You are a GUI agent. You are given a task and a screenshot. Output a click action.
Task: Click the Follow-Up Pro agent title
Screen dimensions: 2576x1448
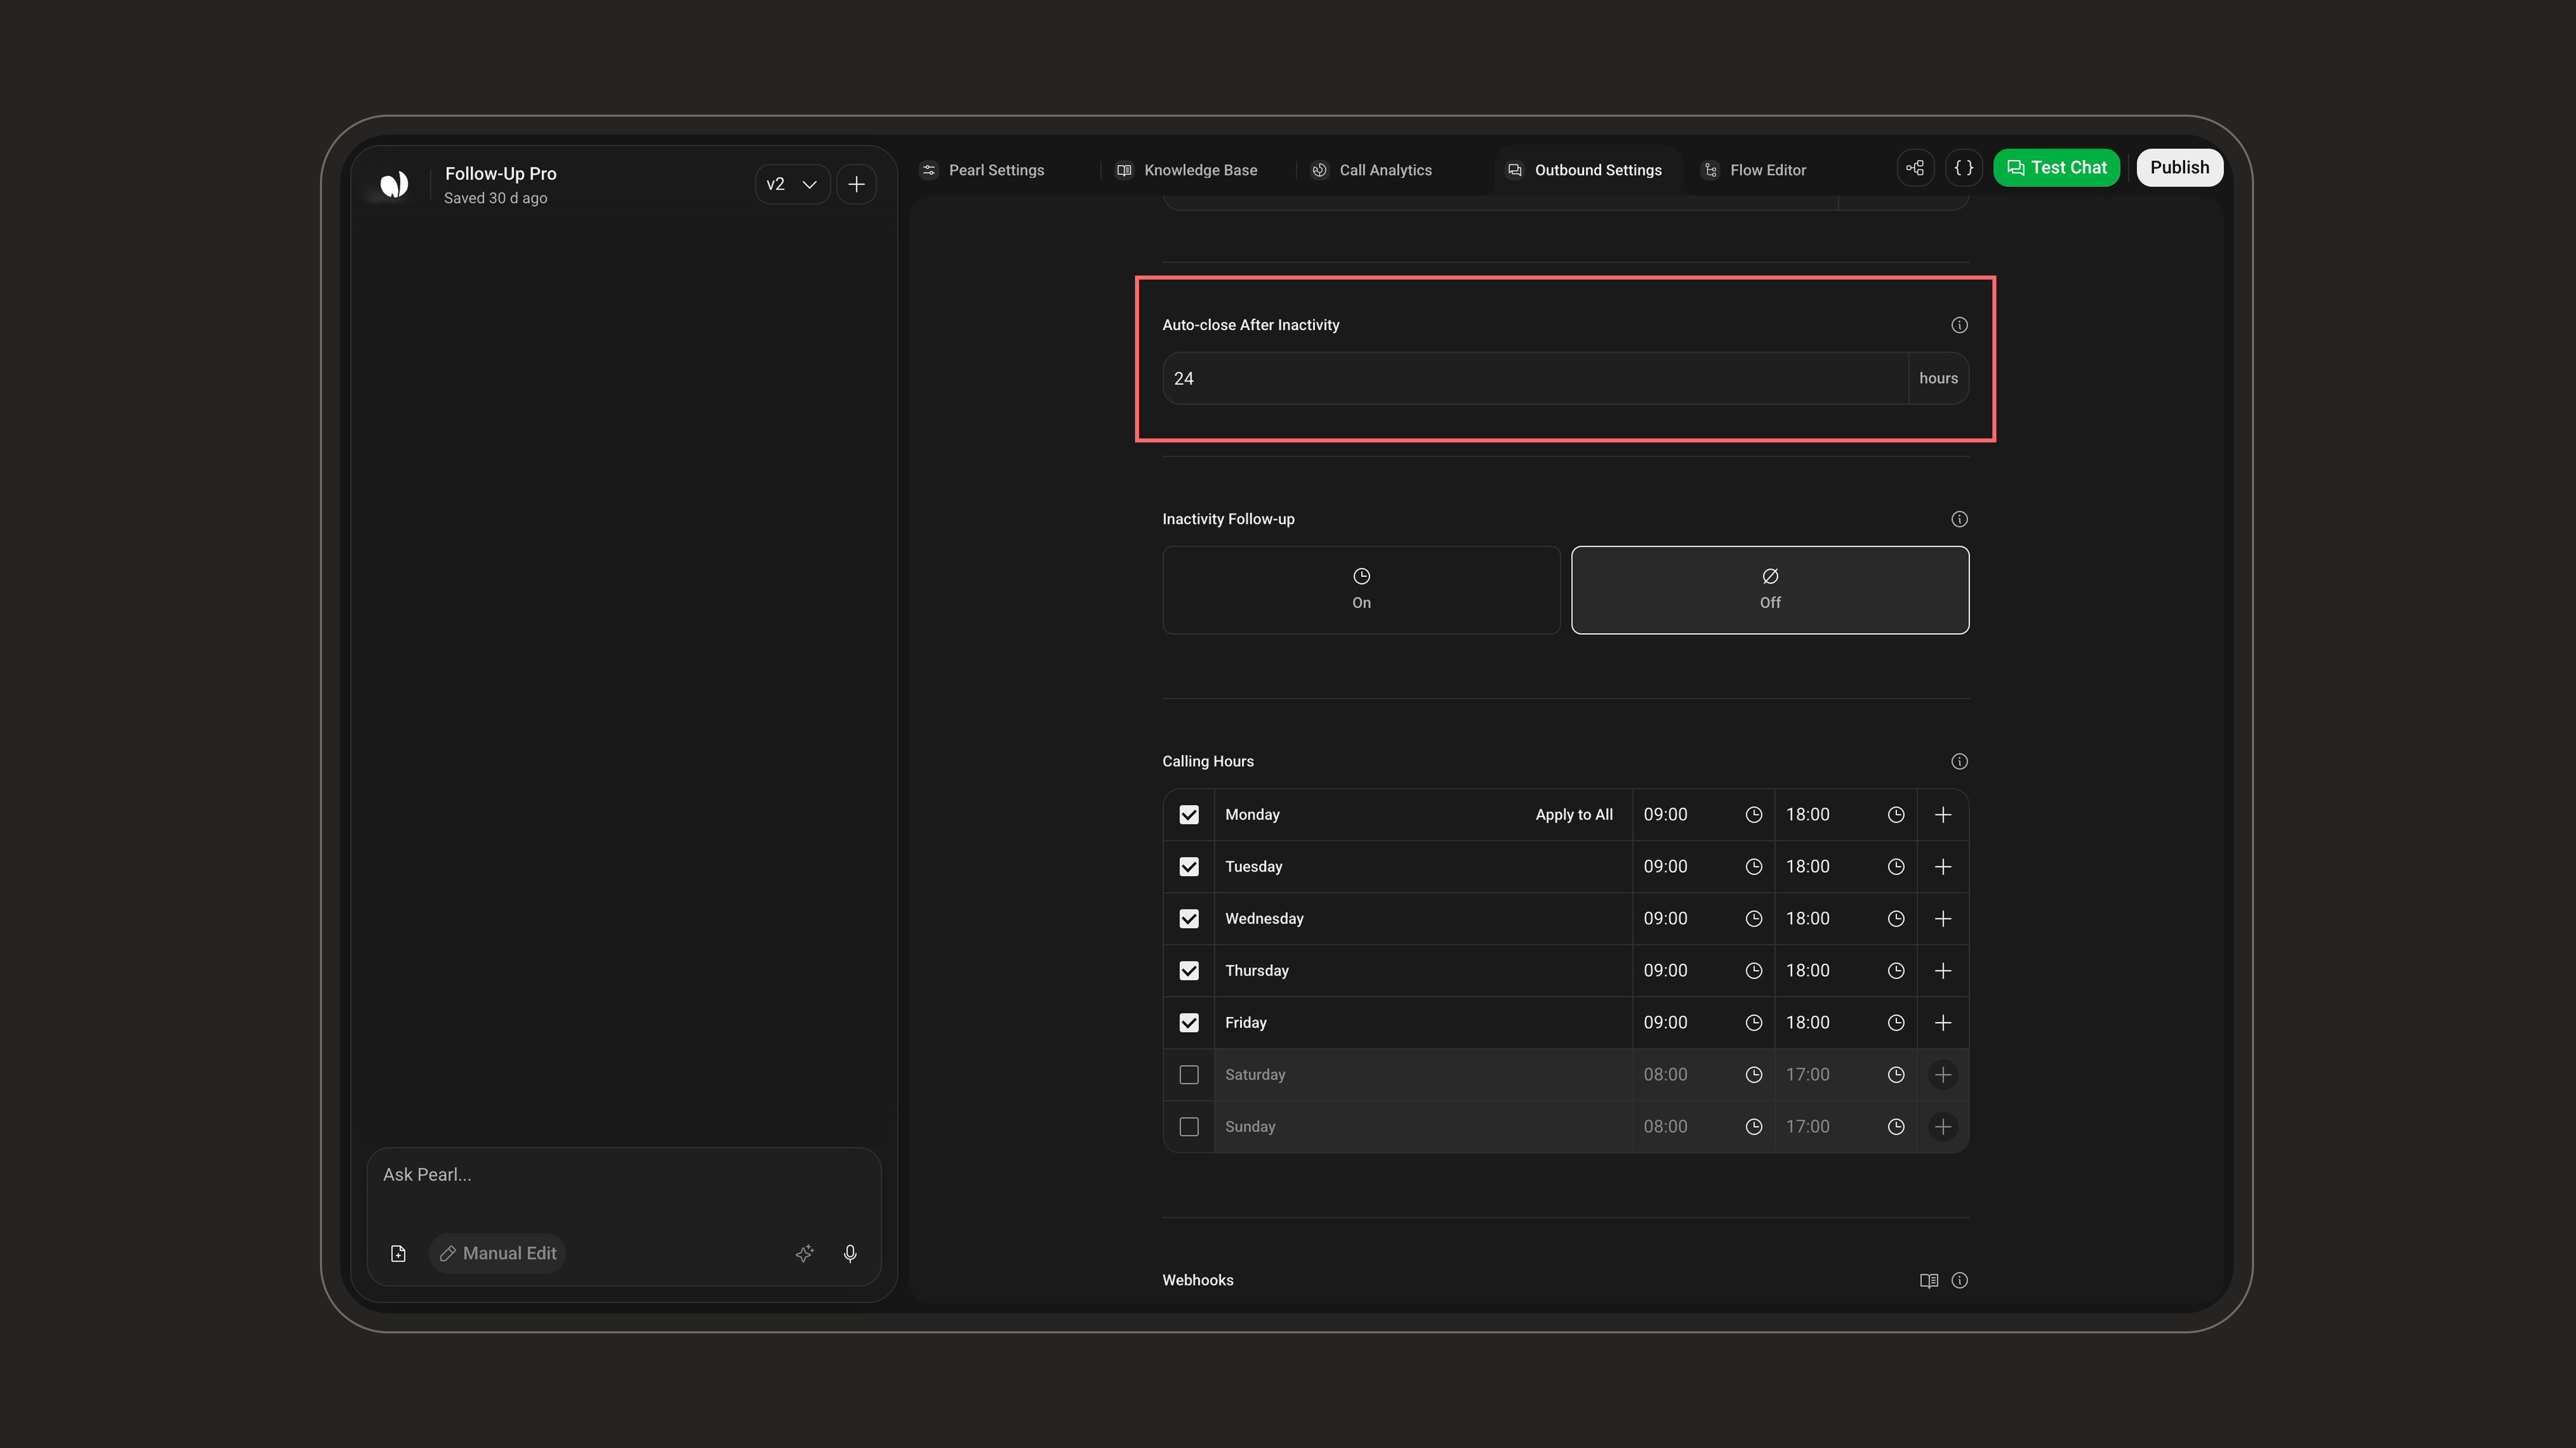[500, 173]
